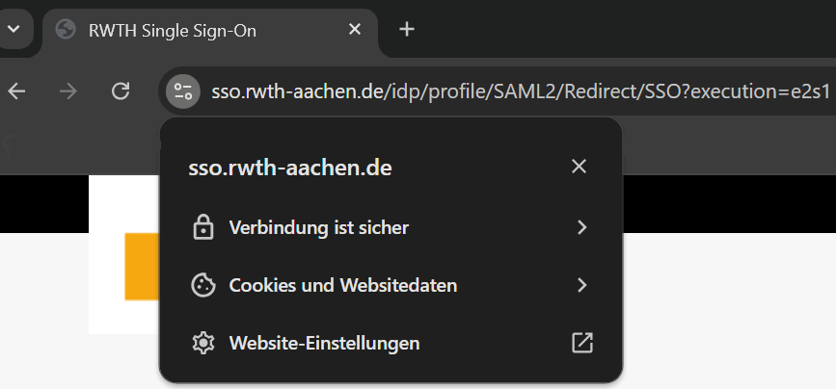This screenshot has height=389, width=836.
Task: Close the site information popup
Action: 579,167
